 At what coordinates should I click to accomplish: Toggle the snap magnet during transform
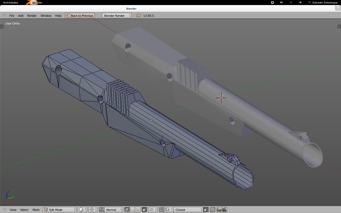(161, 210)
